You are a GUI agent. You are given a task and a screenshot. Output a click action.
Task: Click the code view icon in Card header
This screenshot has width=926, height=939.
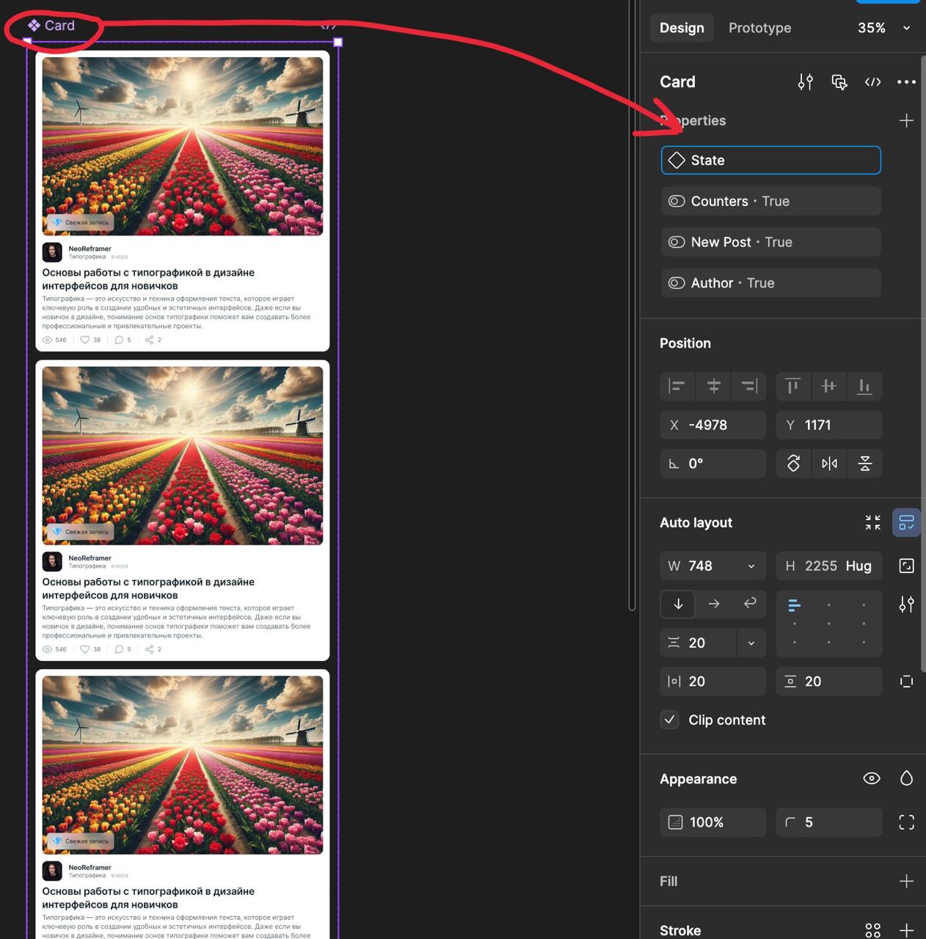[872, 82]
